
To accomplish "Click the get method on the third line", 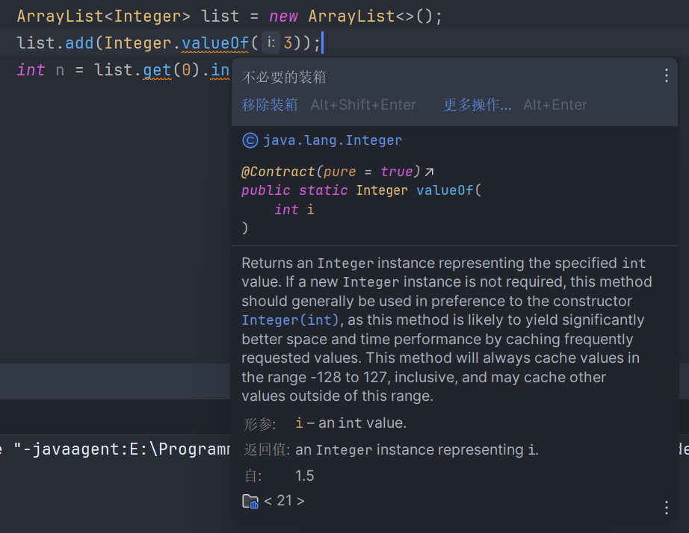I will point(158,70).
